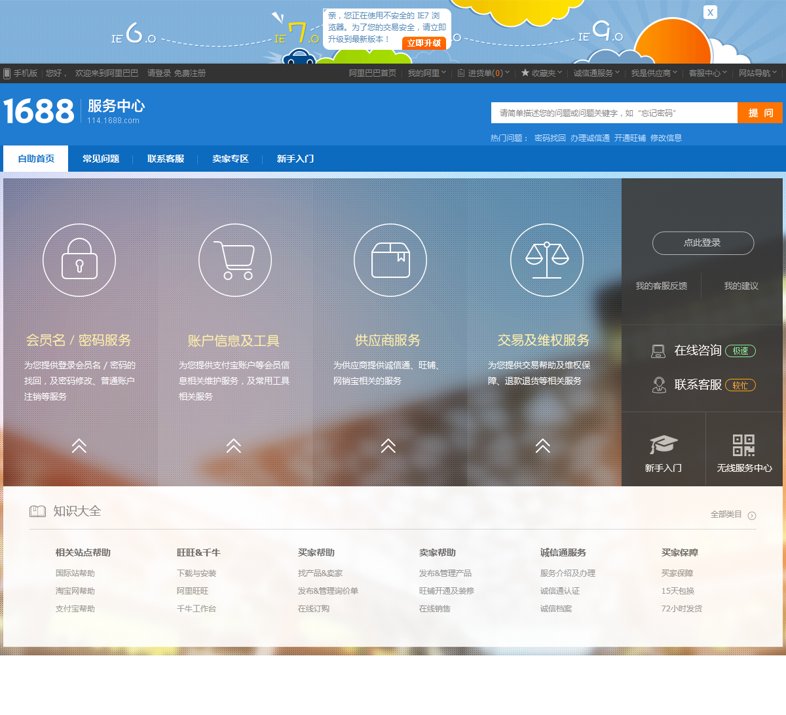
Task: Open the 支付宝帮助 link
Action: [75, 609]
